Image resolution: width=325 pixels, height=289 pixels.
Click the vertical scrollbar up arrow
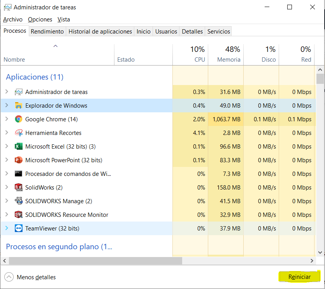(320, 70)
